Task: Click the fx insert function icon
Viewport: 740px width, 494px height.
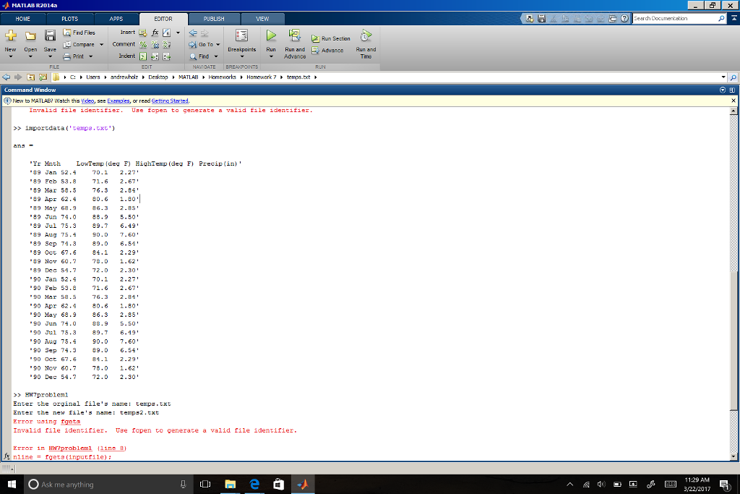Action: (x=155, y=33)
